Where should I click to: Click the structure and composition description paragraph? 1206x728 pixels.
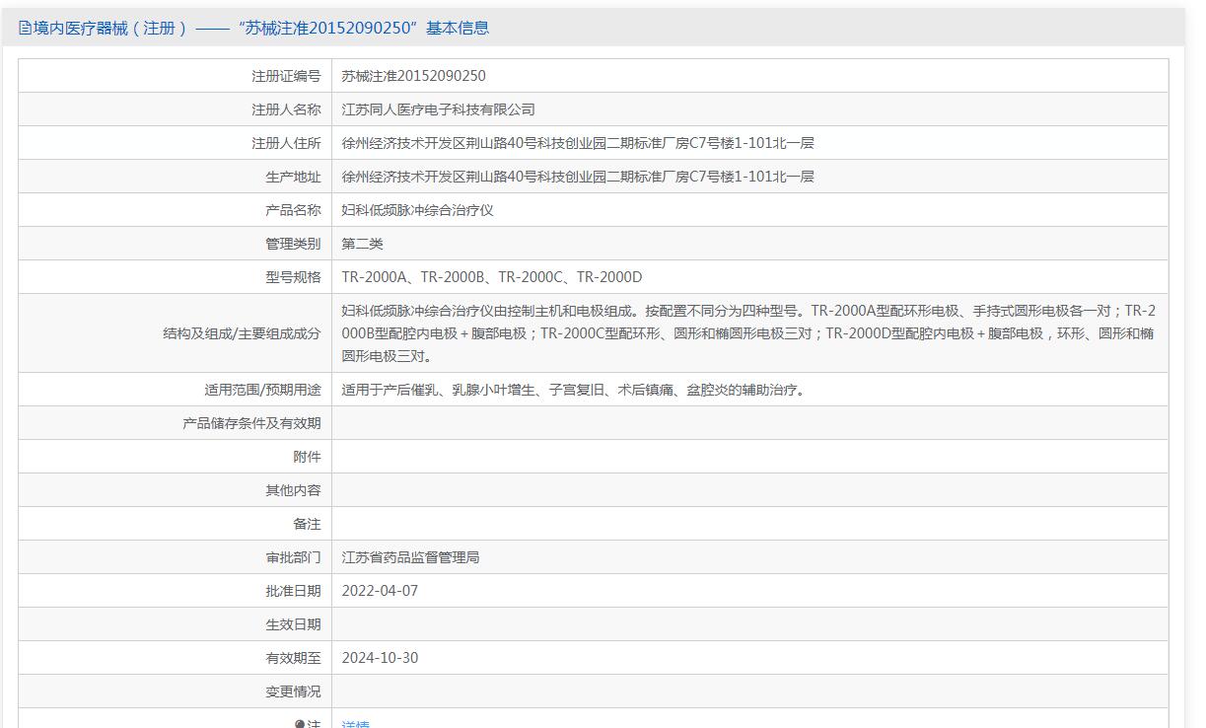coord(748,332)
